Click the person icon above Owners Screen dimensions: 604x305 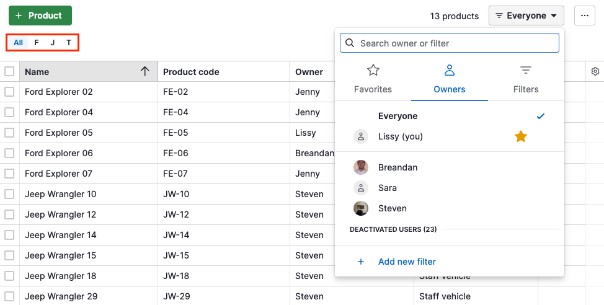pyautogui.click(x=449, y=70)
